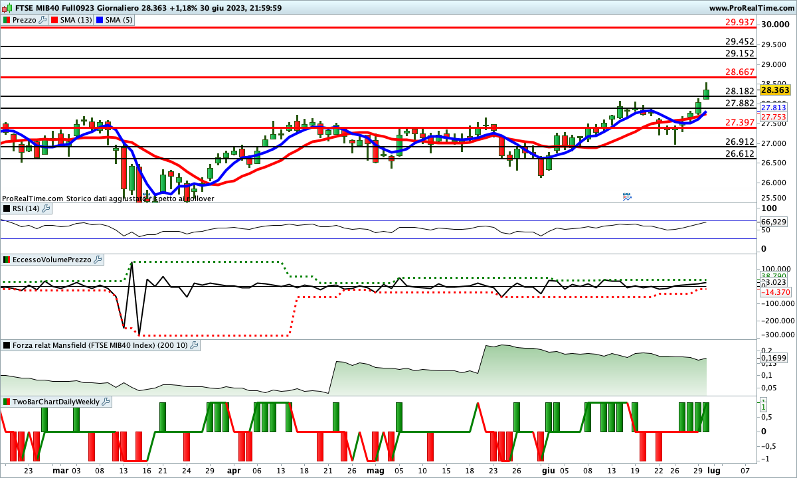This screenshot has width=797, height=478.
Task: Select the Prezzo indicator label
Action: pos(25,20)
